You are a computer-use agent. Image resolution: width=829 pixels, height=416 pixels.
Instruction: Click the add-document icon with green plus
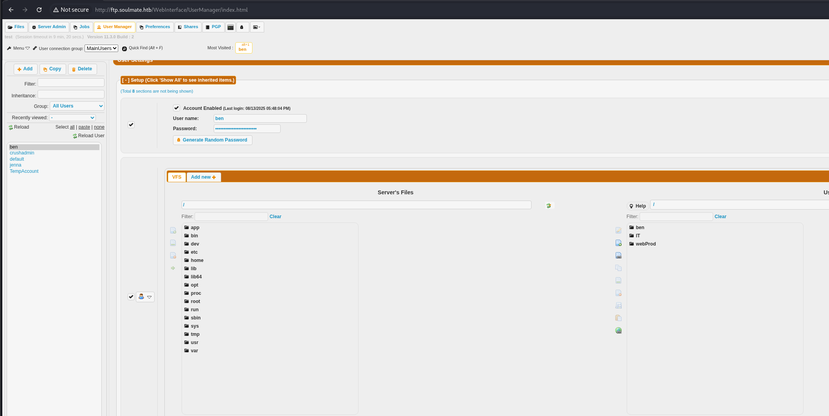pos(618,242)
